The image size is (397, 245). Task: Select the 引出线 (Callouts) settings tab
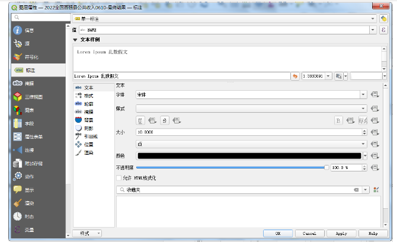coord(94,136)
